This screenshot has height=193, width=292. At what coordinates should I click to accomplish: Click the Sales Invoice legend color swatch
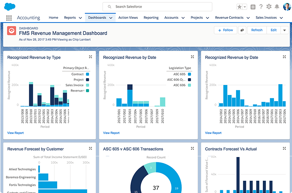[88, 85]
